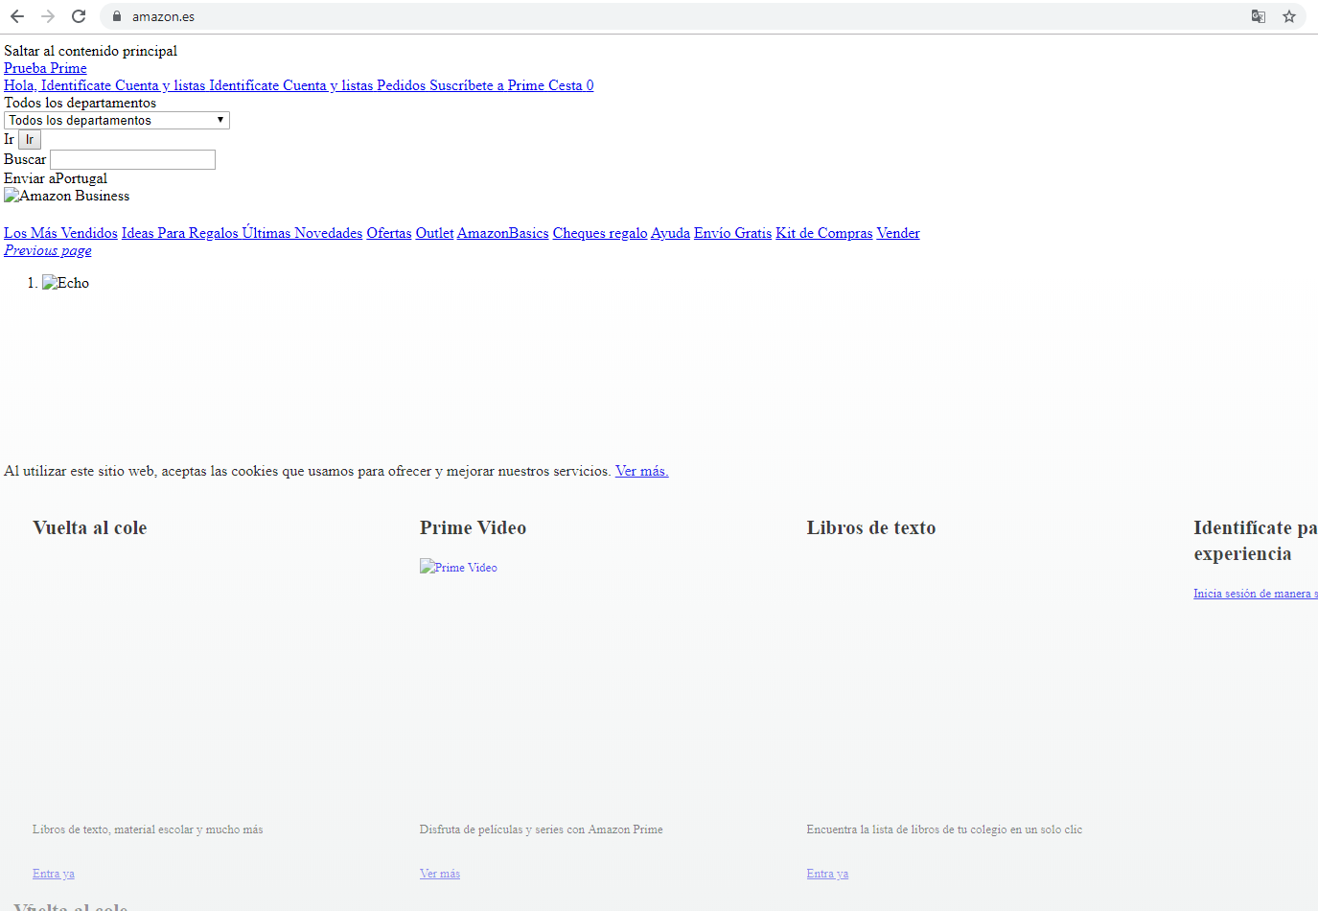Click Encuentra la lista de libros text
This screenshot has width=1318, height=911.
click(x=944, y=829)
